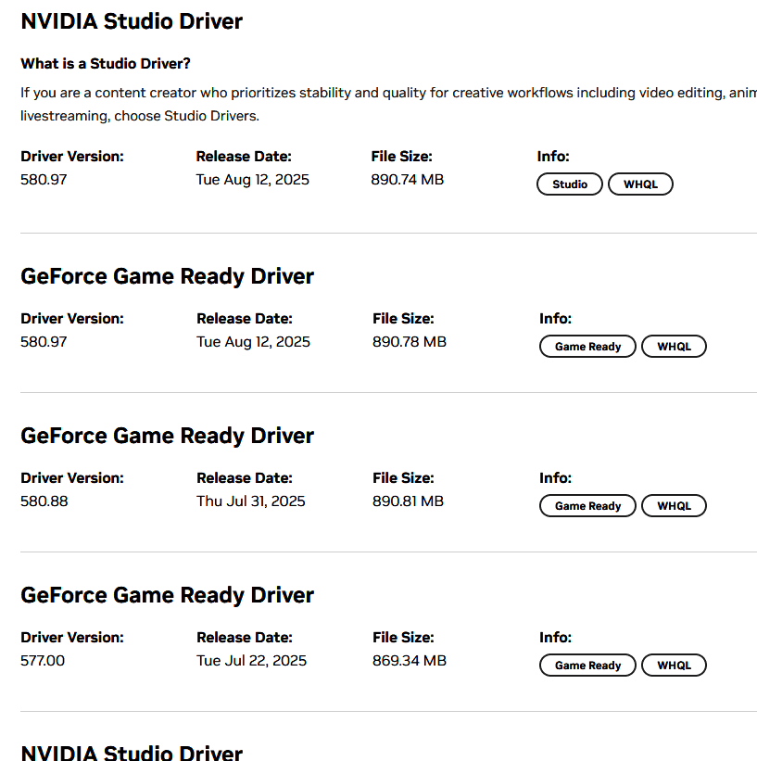Click the driver version number 577.00

43,661
